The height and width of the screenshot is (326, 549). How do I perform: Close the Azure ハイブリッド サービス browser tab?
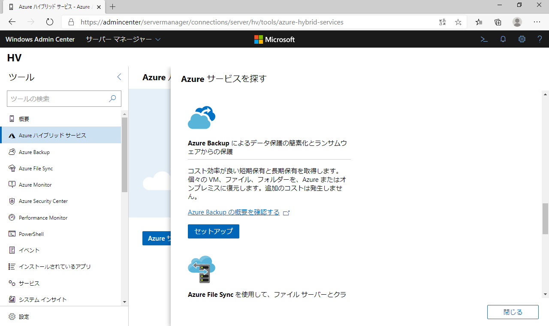[99, 7]
